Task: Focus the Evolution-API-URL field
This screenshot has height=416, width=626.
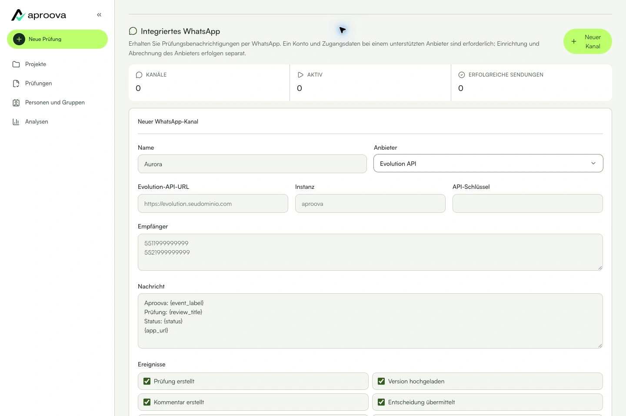Action: (x=213, y=204)
